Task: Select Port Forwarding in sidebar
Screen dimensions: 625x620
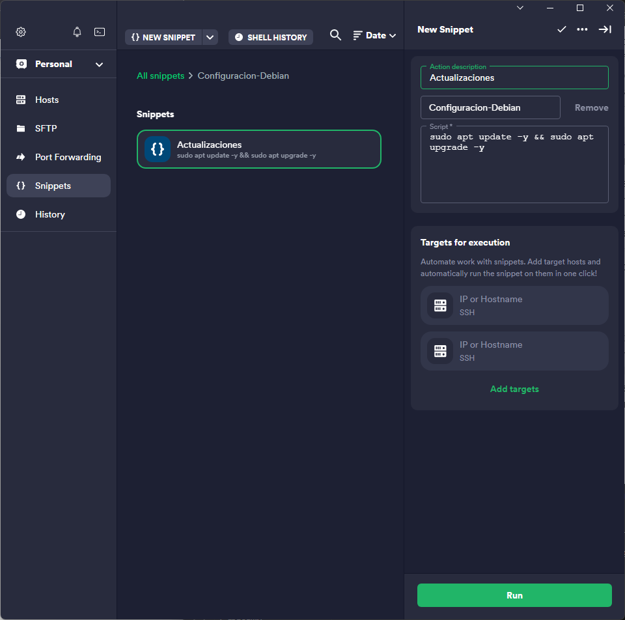Action: point(68,157)
